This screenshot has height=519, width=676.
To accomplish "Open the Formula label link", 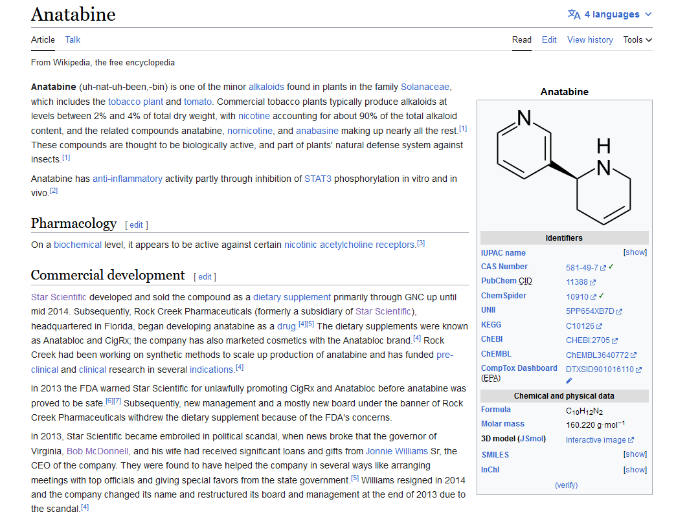I will coord(496,410).
